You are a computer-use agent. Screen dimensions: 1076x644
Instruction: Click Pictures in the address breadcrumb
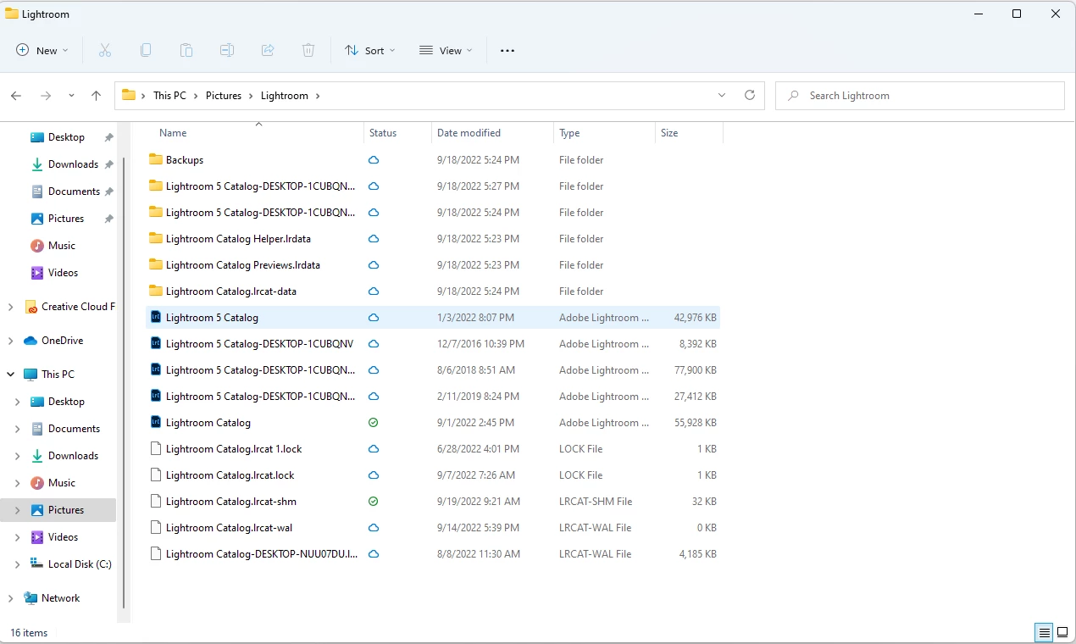[224, 96]
